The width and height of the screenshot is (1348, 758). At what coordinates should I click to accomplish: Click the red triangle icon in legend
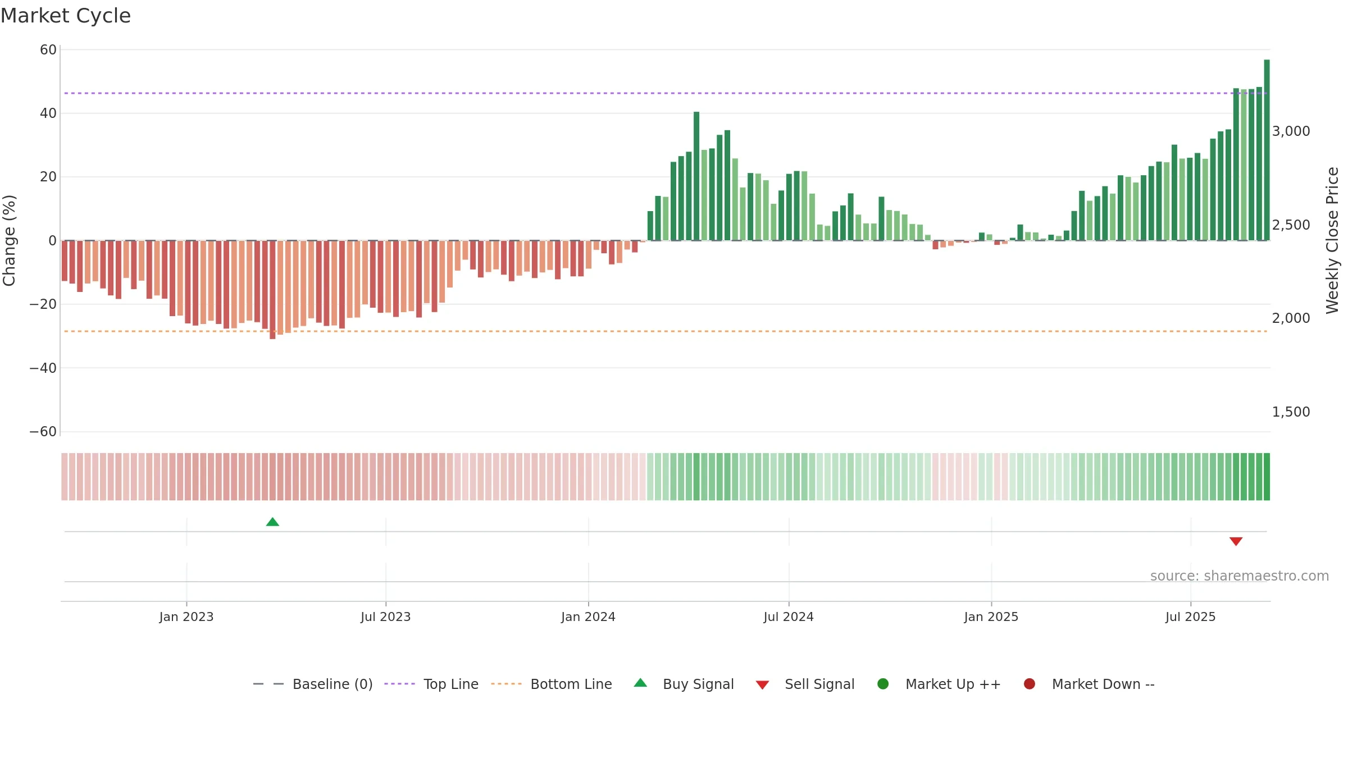pyautogui.click(x=762, y=685)
